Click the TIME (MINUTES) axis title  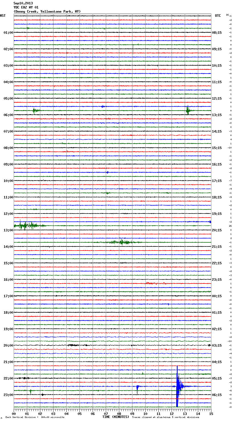click(116, 417)
